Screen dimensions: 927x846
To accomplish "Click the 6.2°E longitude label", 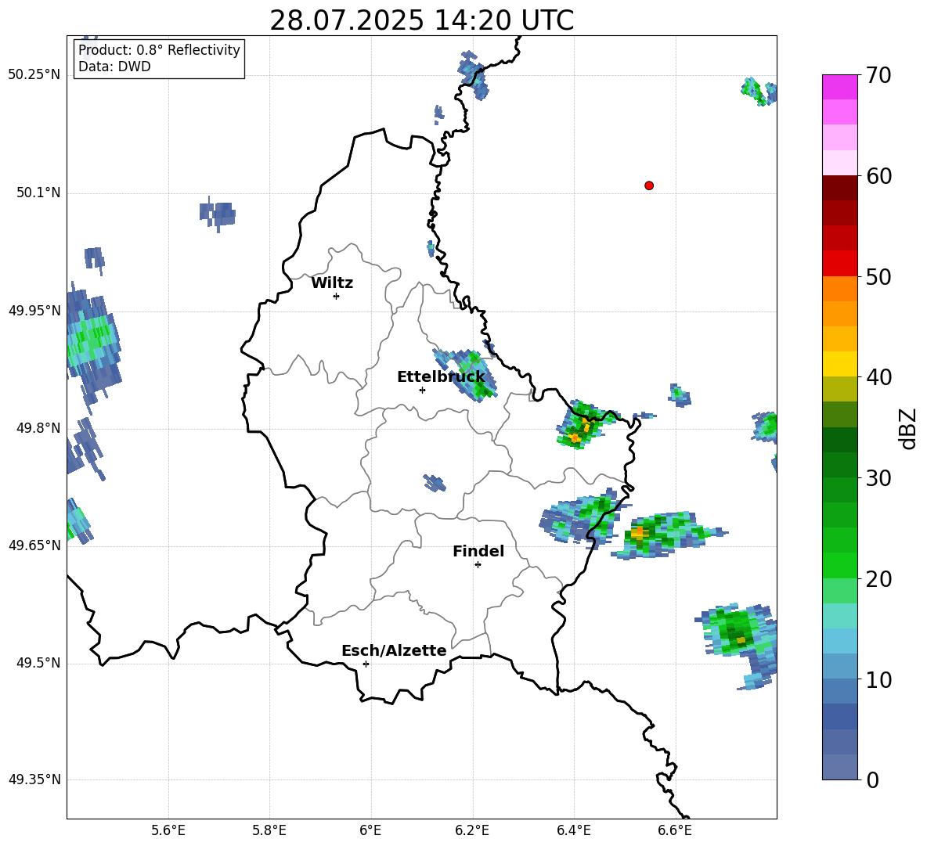I will [x=472, y=830].
